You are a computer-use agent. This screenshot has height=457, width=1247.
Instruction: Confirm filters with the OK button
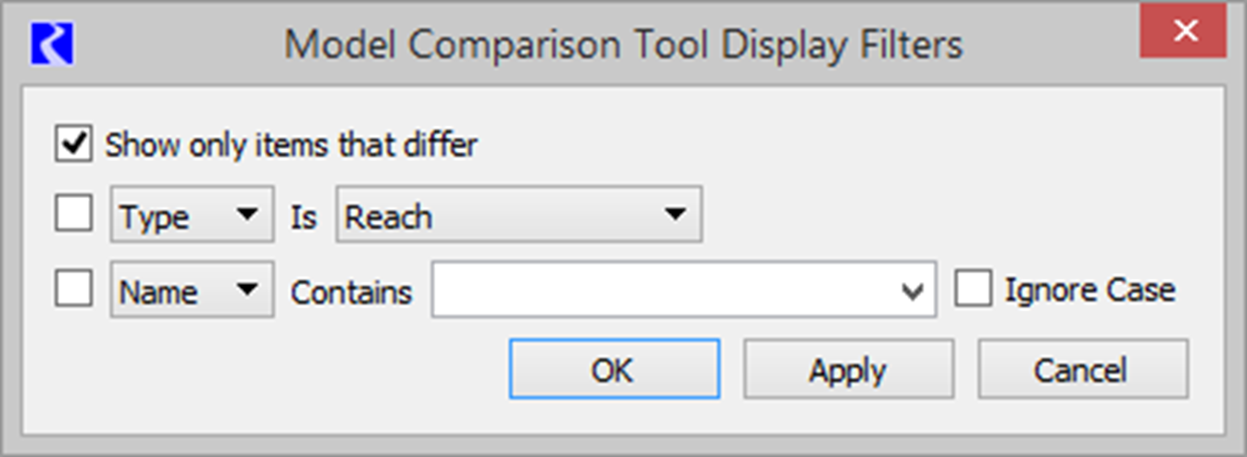[x=614, y=369]
